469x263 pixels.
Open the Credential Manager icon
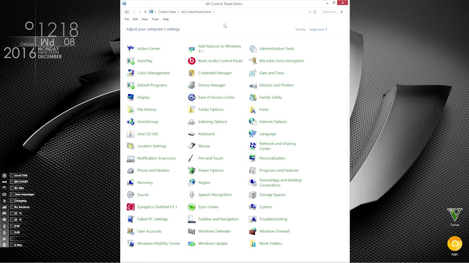click(192, 73)
